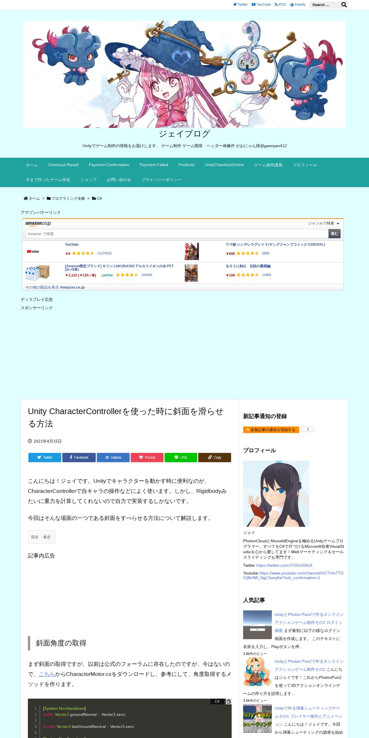The width and height of the screenshot is (369, 738).
Task: Click 新着記事の通知を登録する button
Action: pos(271,430)
